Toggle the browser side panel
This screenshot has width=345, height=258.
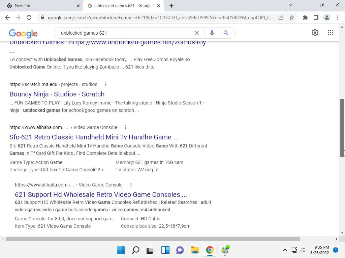[316, 17]
